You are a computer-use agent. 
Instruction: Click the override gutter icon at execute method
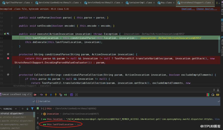click(5, 34)
